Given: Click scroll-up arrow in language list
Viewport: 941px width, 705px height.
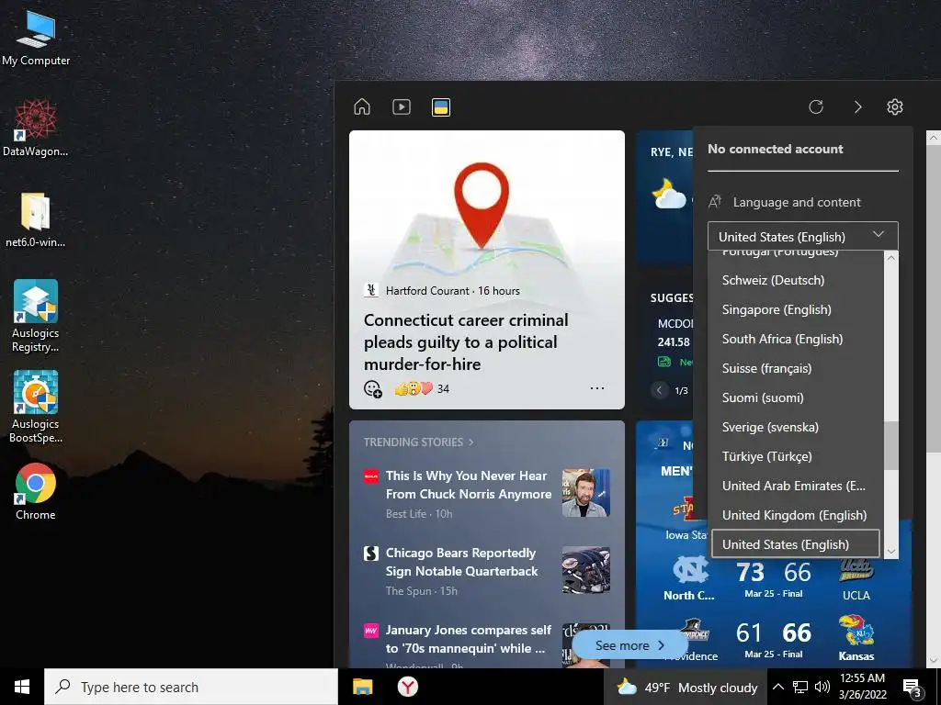Looking at the screenshot, I should point(891,258).
